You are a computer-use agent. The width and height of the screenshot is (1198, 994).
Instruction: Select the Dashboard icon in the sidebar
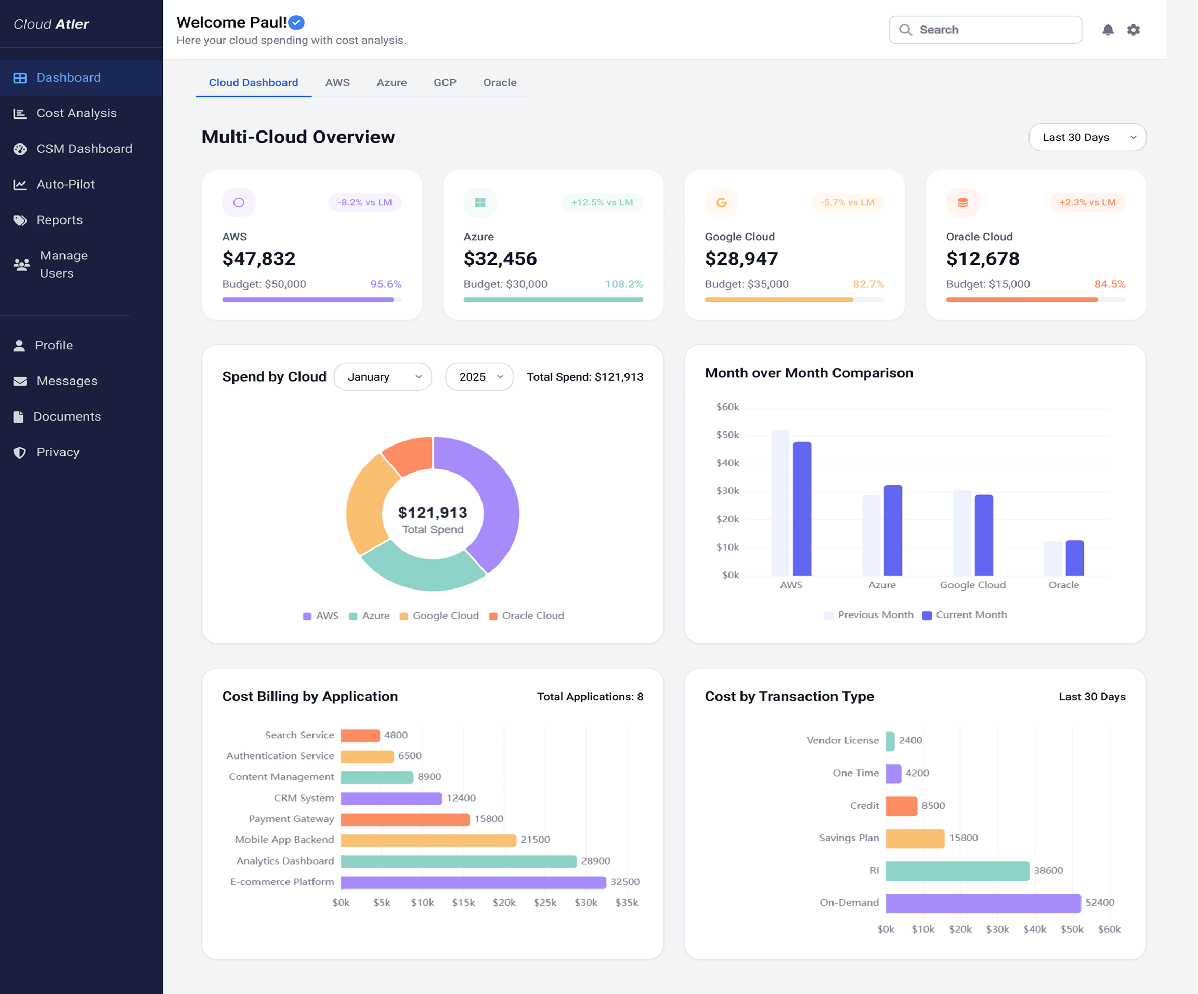pos(20,77)
